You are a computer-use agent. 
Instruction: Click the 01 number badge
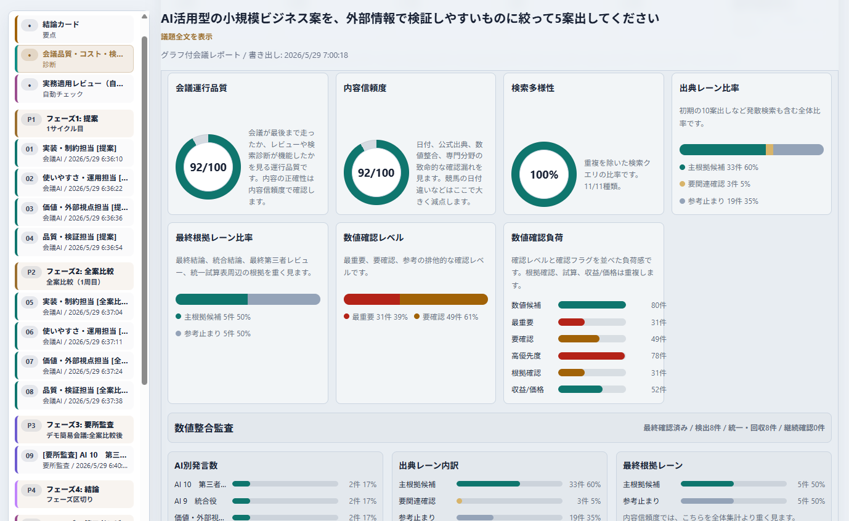pos(30,149)
